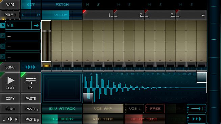Click the PASTE P button
221x124 pixels.
click(31, 119)
